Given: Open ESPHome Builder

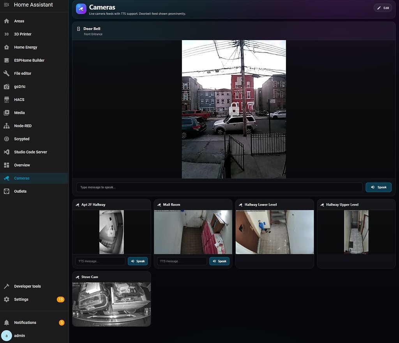Looking at the screenshot, I should tap(28, 60).
